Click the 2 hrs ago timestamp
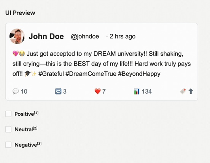The image size is (210, 163). pyautogui.click(x=123, y=37)
